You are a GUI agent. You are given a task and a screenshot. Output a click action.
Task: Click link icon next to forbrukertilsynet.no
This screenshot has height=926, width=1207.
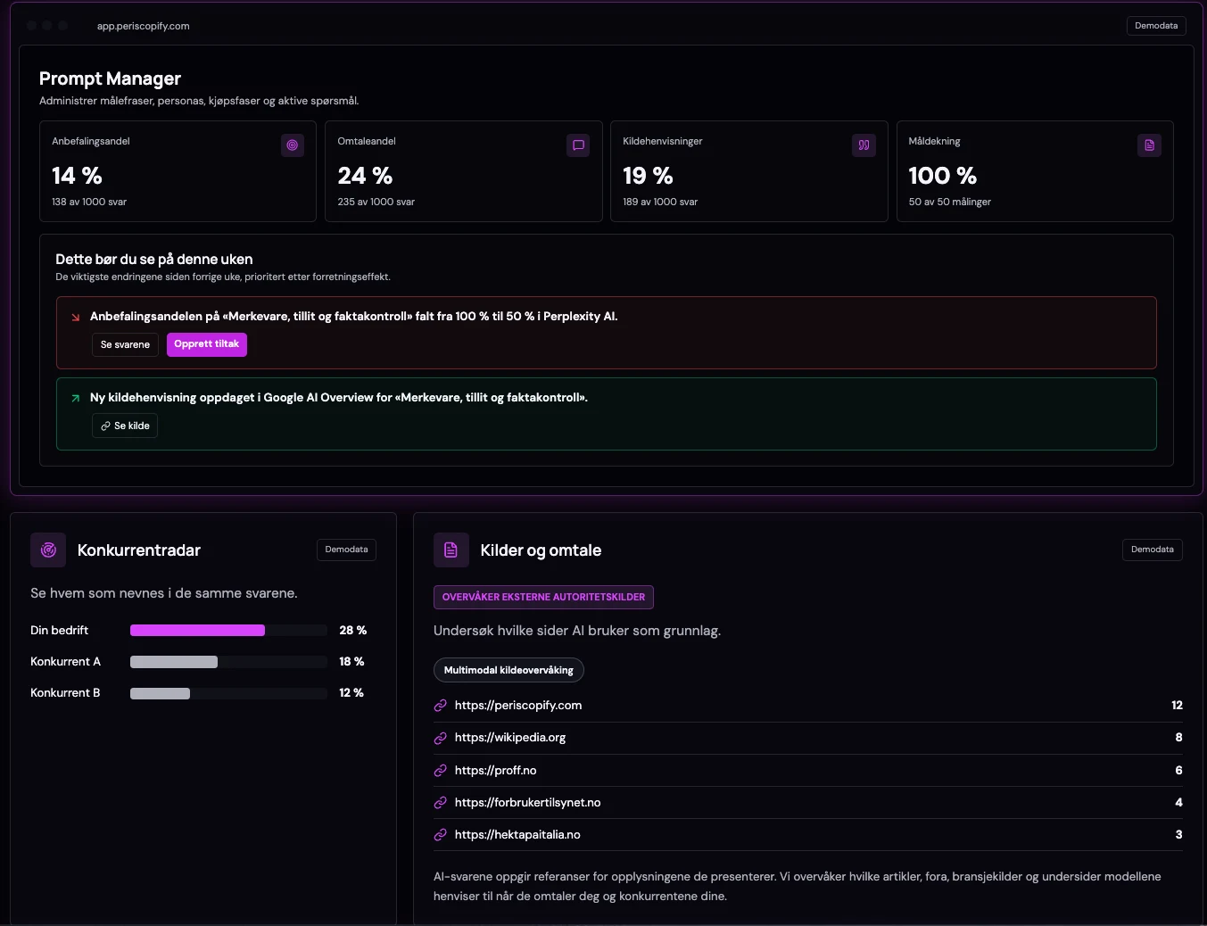[x=440, y=803]
